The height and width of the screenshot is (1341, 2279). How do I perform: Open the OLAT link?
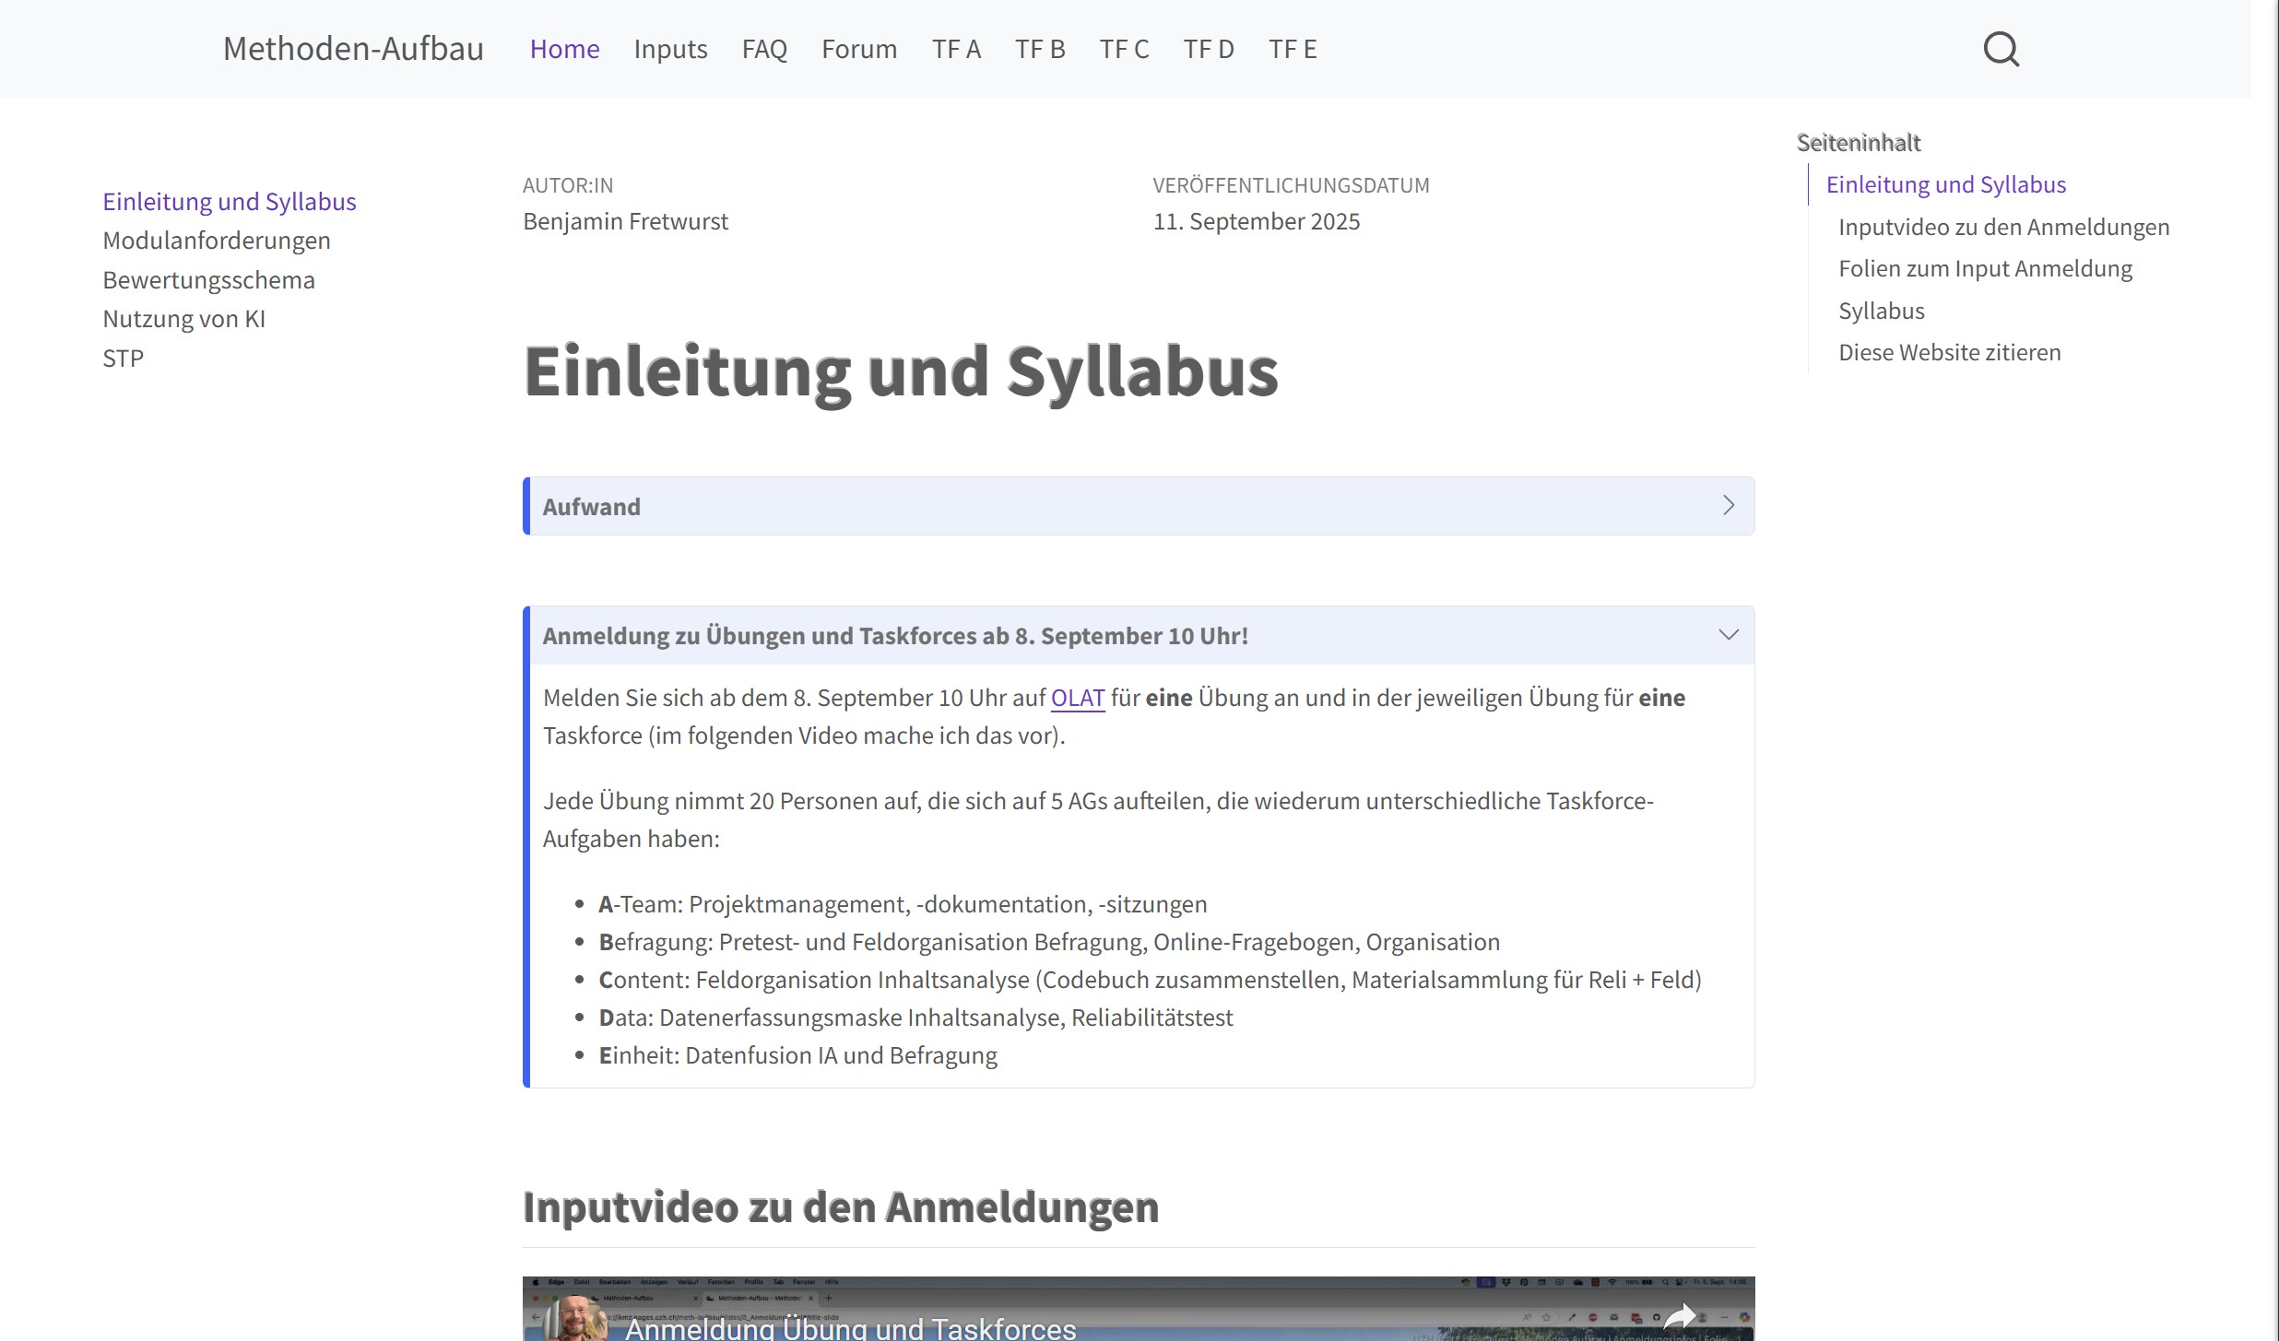[x=1077, y=698]
